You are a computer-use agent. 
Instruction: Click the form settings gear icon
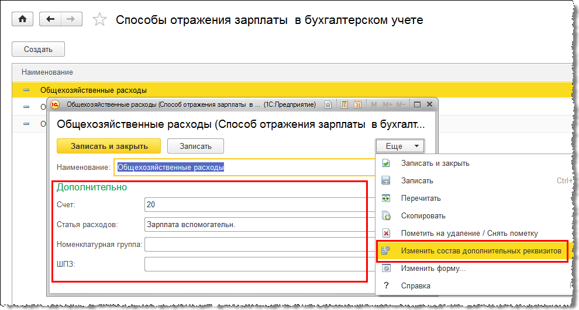pyautogui.click(x=386, y=269)
